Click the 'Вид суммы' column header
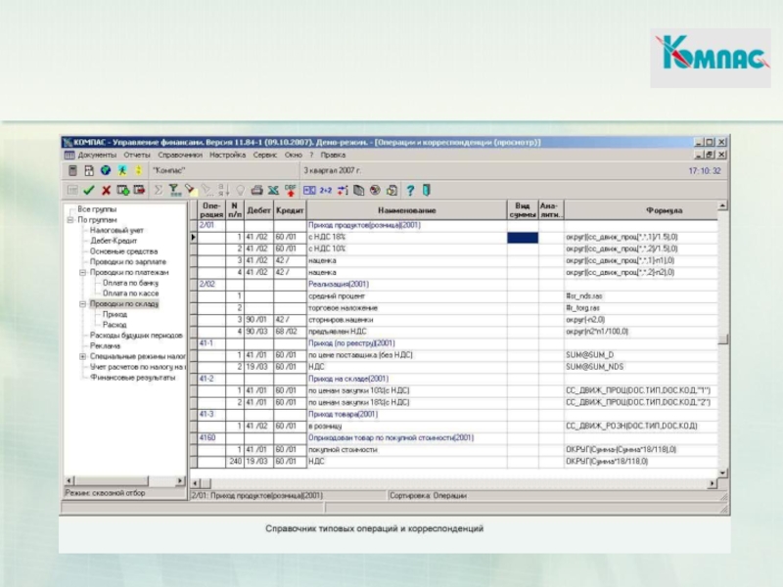This screenshot has width=783, height=587. pos(523,210)
